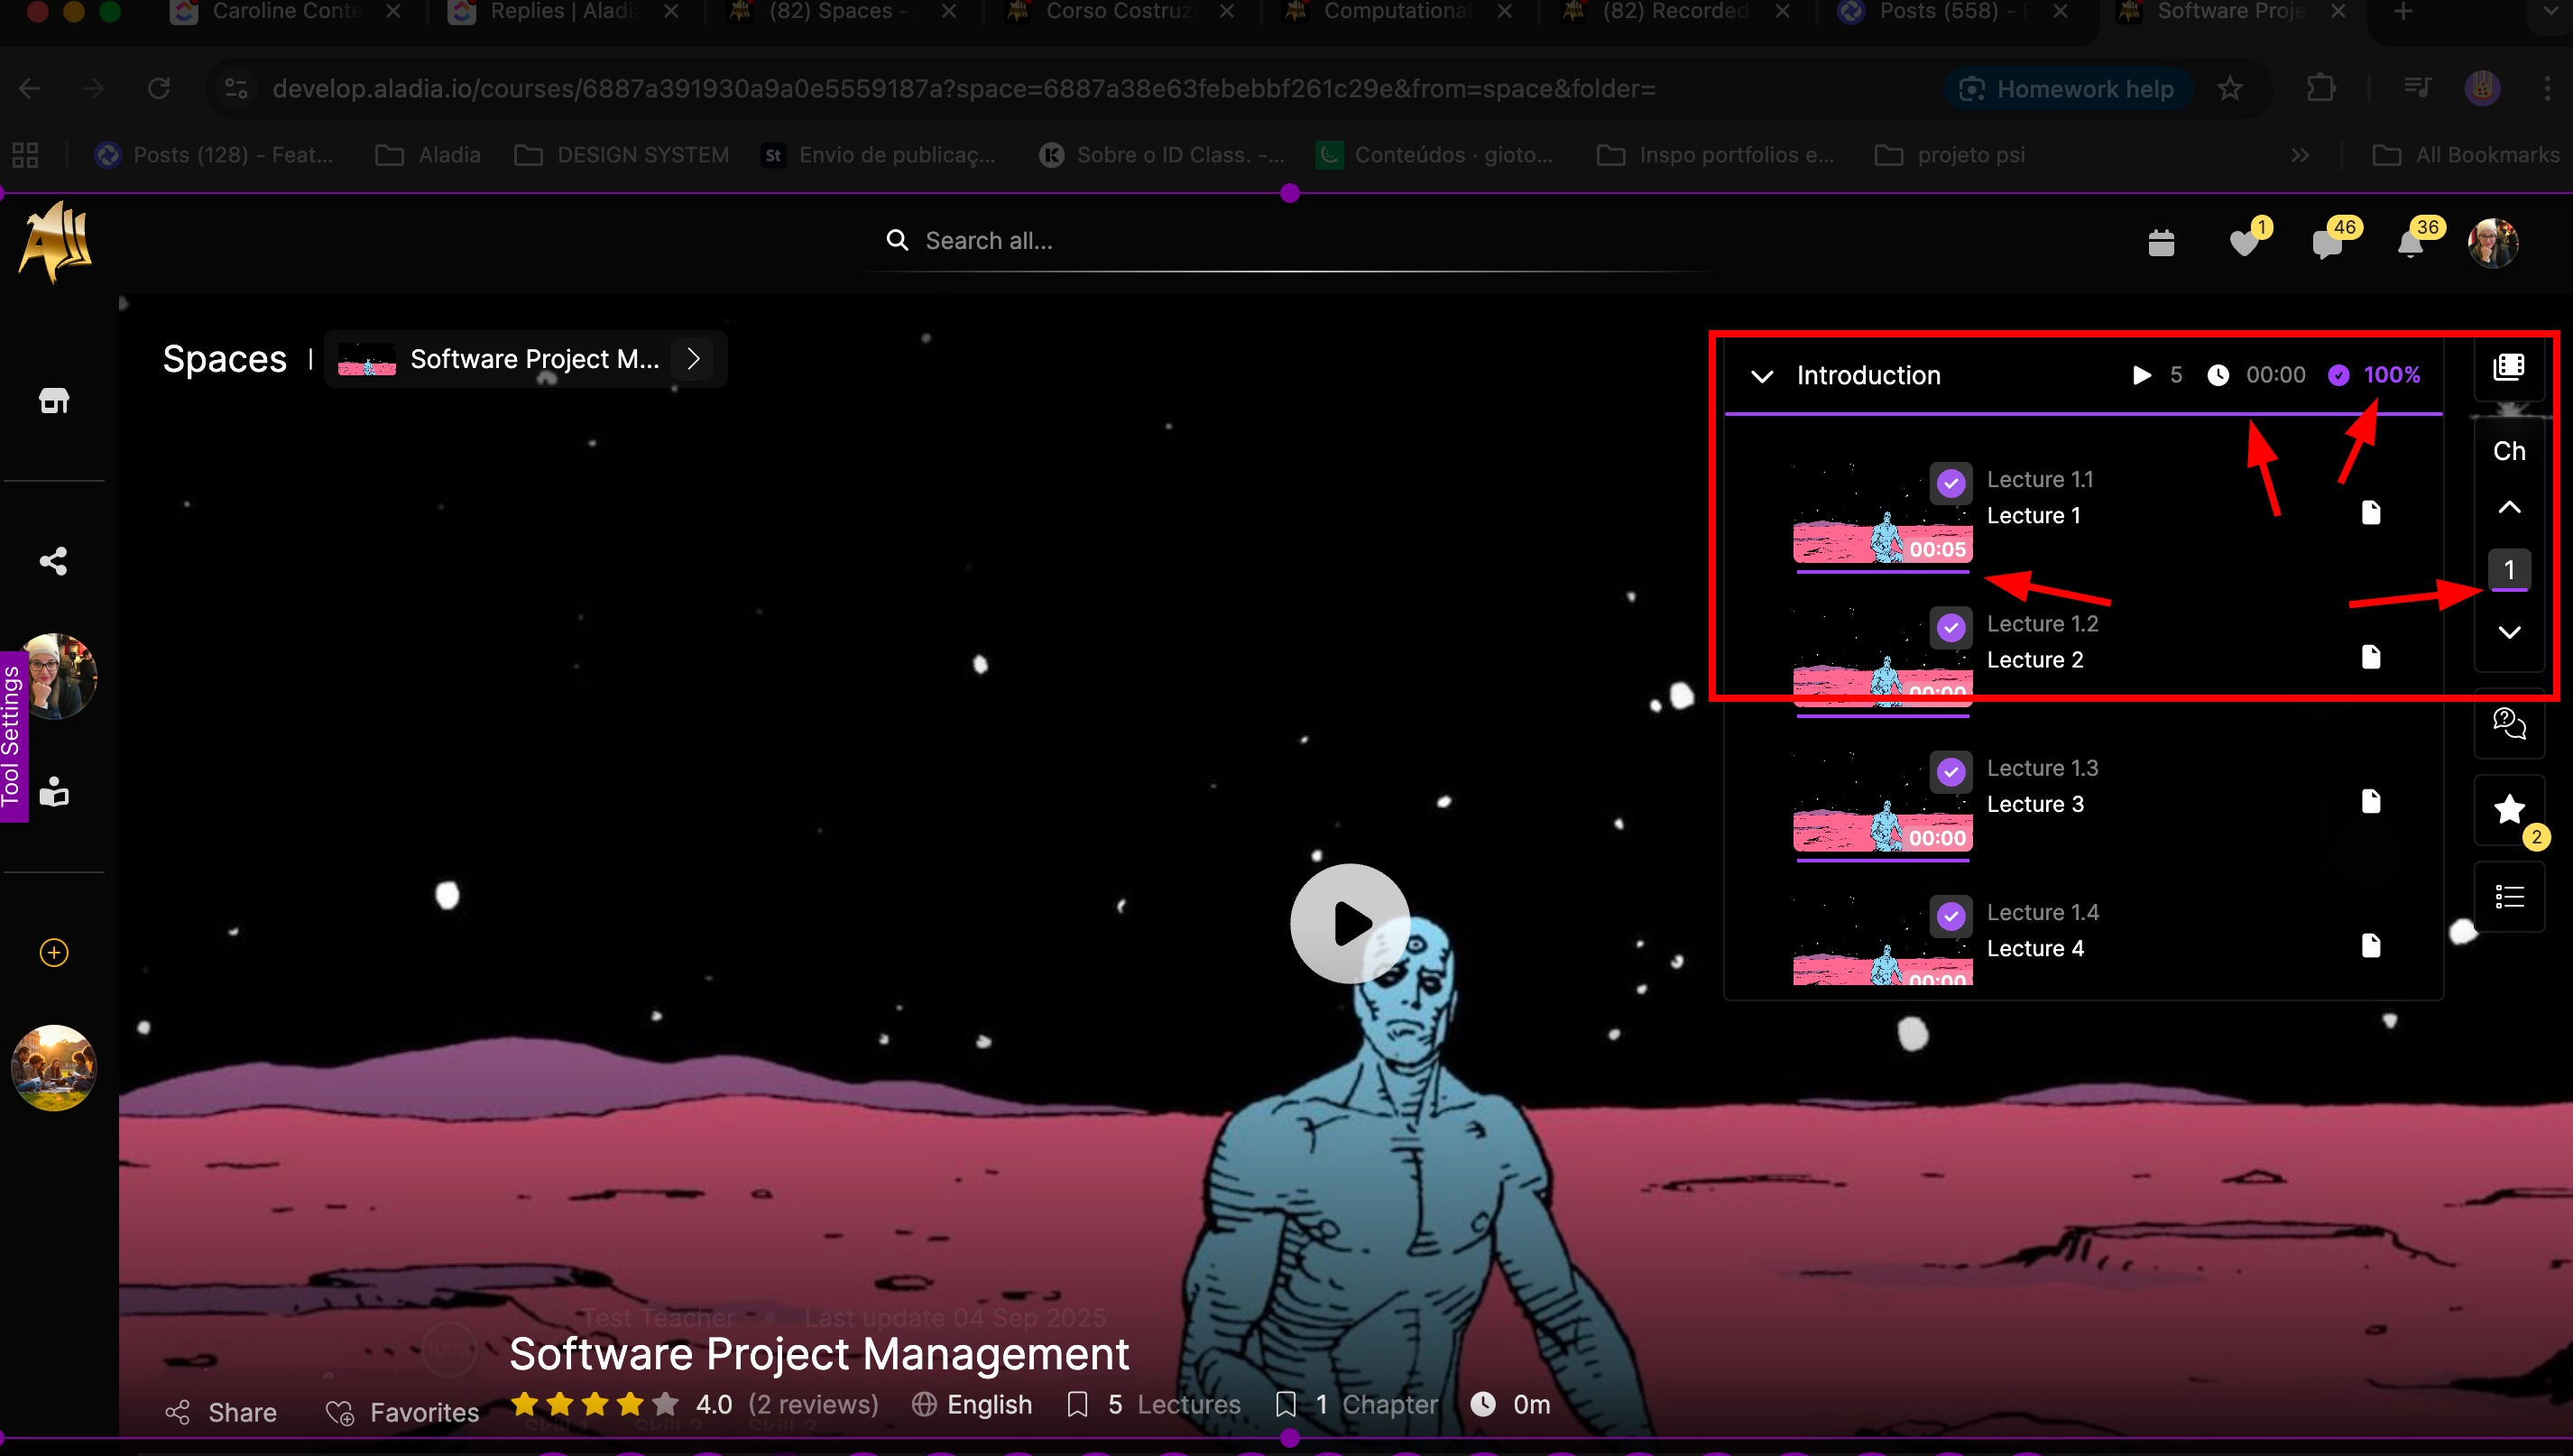Viewport: 2573px width, 1456px height.
Task: Open the browser extensions puzzle icon
Action: click(x=2320, y=89)
